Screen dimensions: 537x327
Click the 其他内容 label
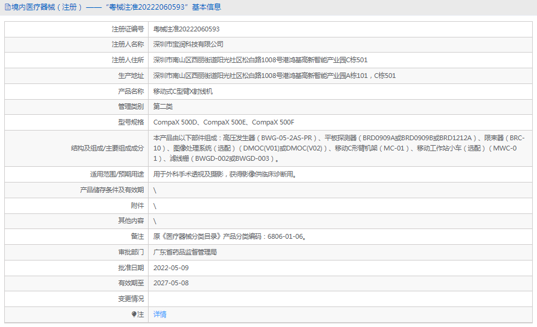131,221
